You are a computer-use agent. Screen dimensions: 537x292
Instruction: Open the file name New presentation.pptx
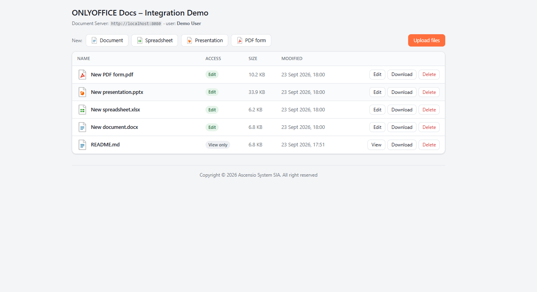pyautogui.click(x=117, y=92)
